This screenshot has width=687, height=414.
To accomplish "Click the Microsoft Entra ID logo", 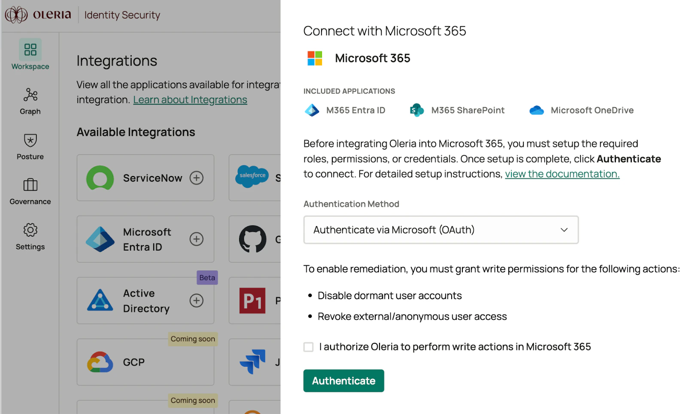I will (x=100, y=239).
